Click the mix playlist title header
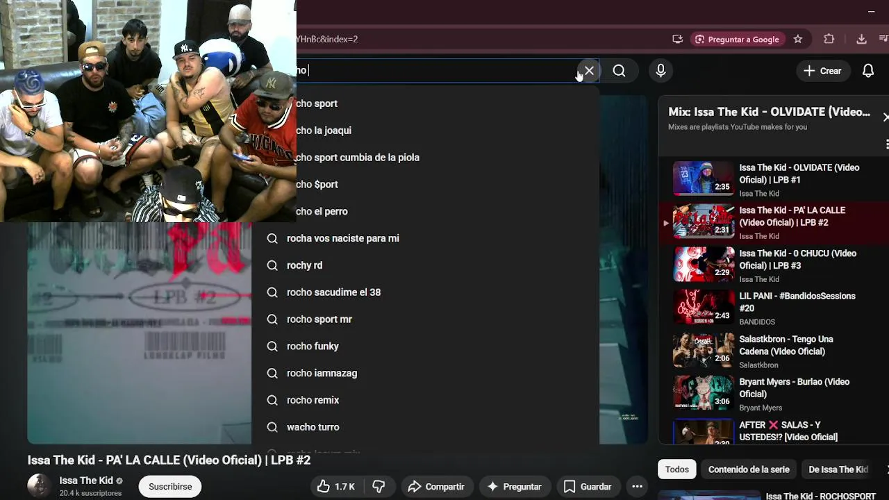889x500 pixels. [769, 112]
